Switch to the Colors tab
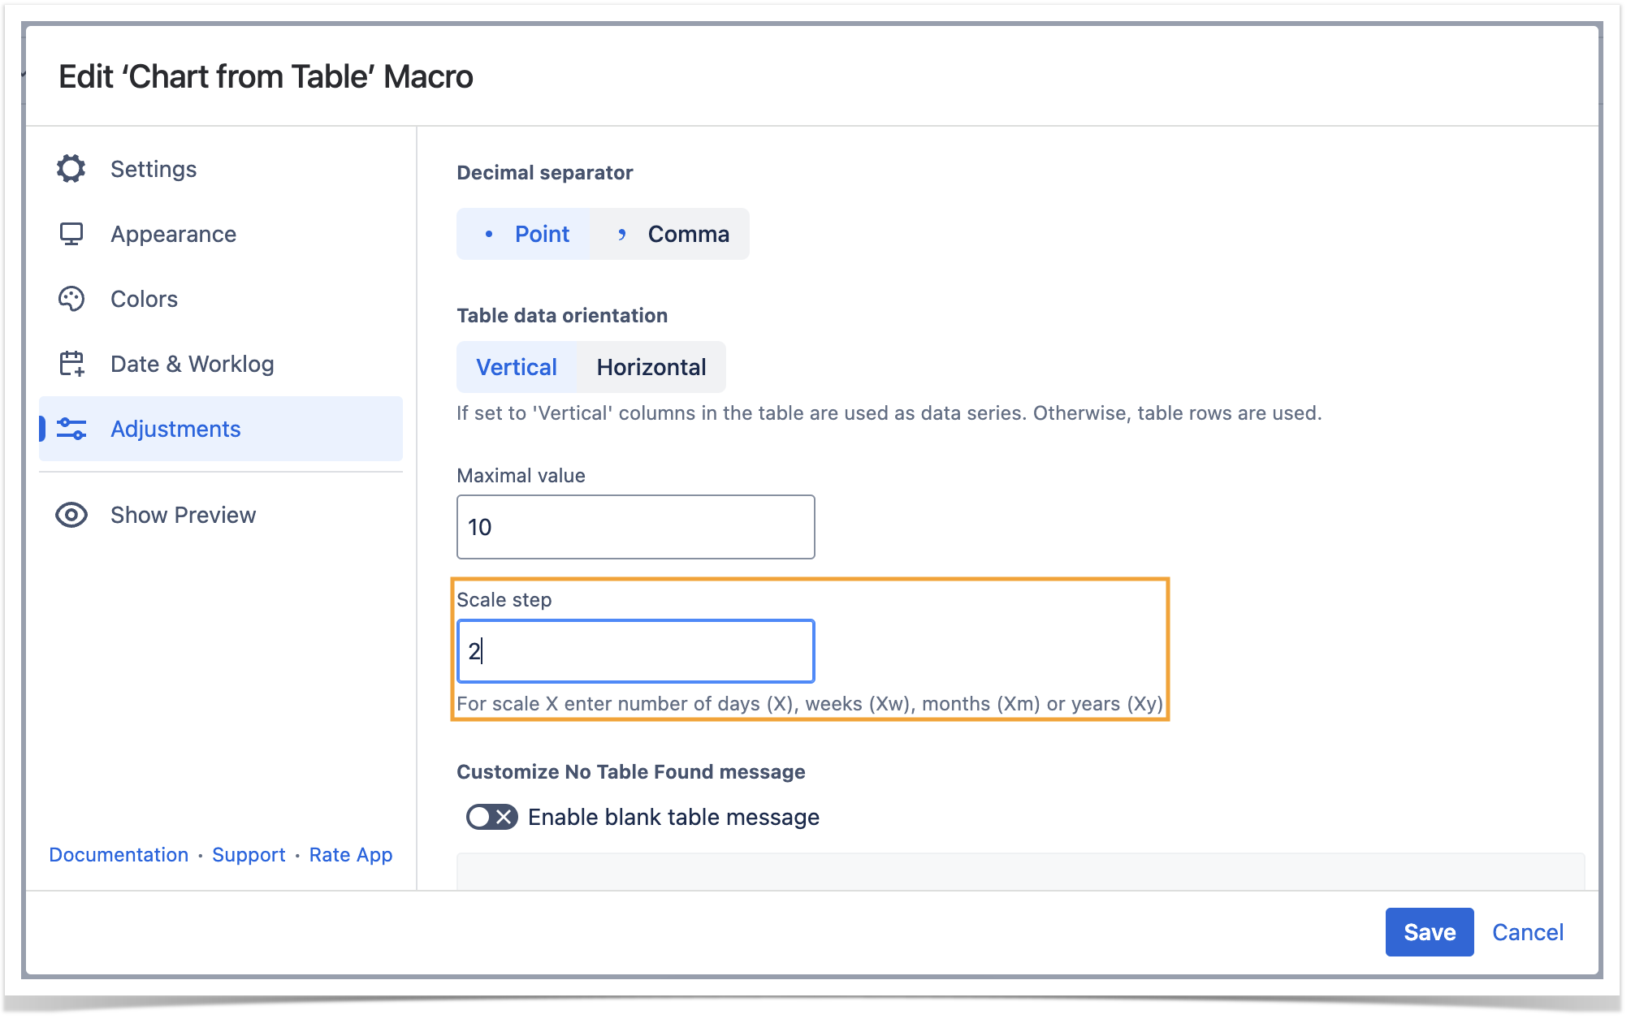Viewport: 1631px width, 1019px height. pyautogui.click(x=144, y=299)
